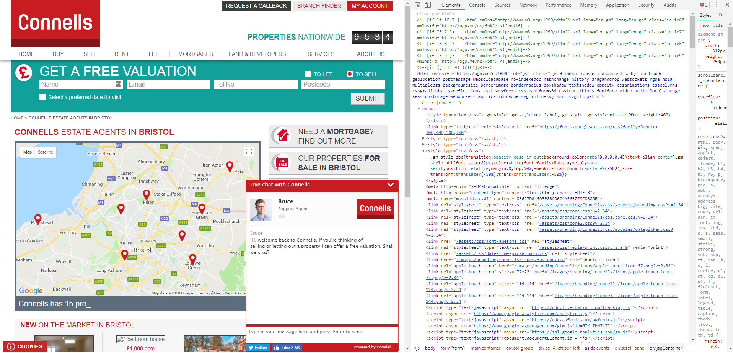This screenshot has height=353, width=733.
Task: Select the map pin at Longwell Green
Action: (193, 259)
